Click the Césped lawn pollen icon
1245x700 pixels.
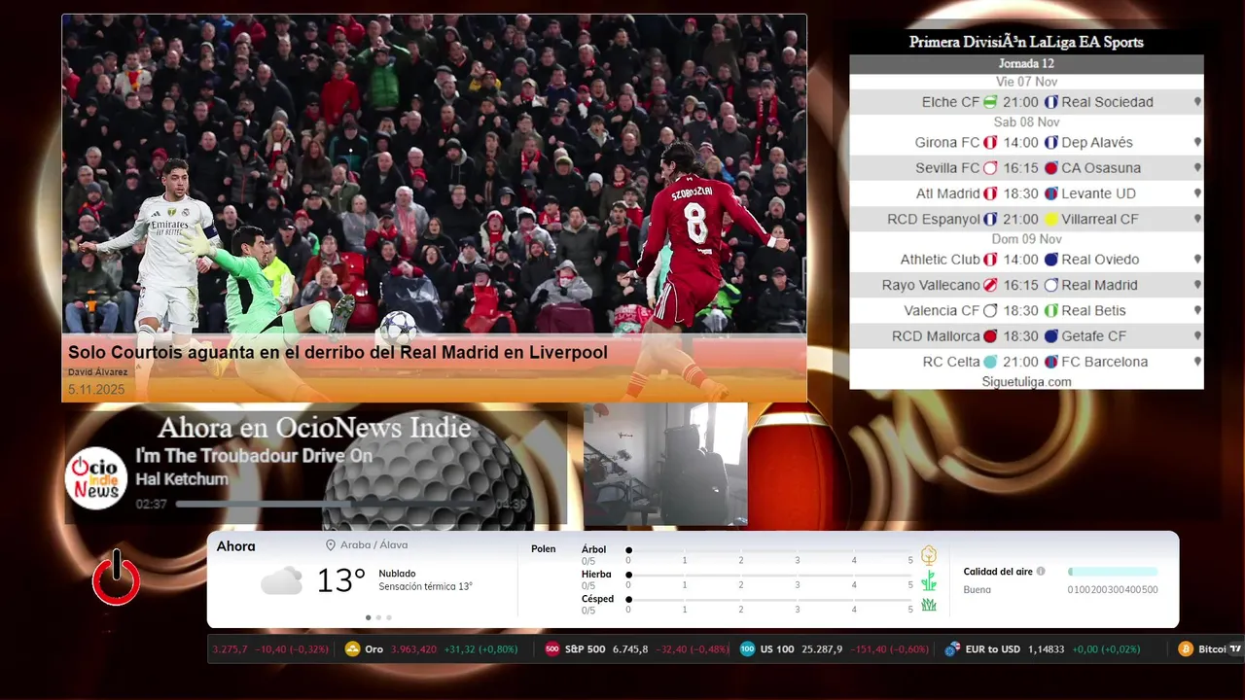click(929, 605)
